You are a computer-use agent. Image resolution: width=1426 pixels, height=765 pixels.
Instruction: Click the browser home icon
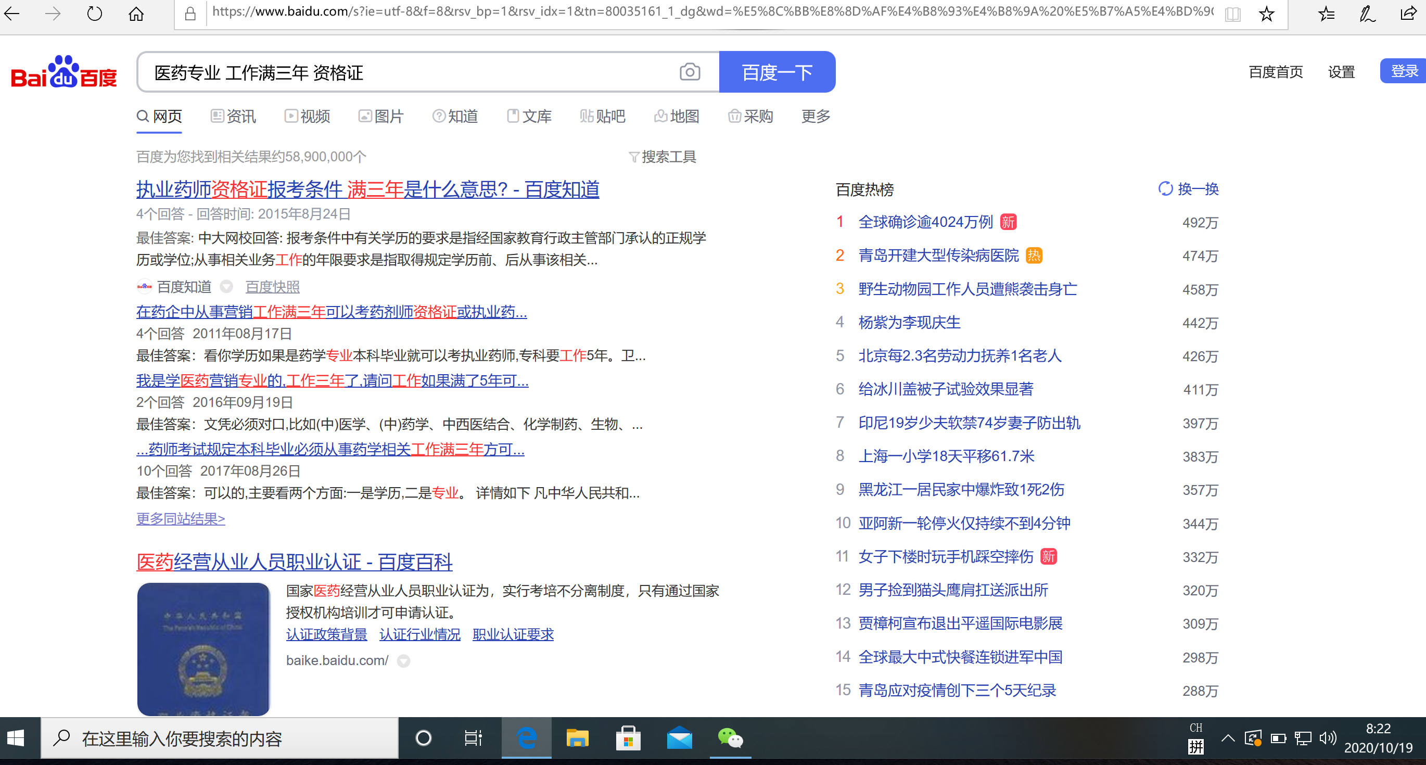point(136,14)
